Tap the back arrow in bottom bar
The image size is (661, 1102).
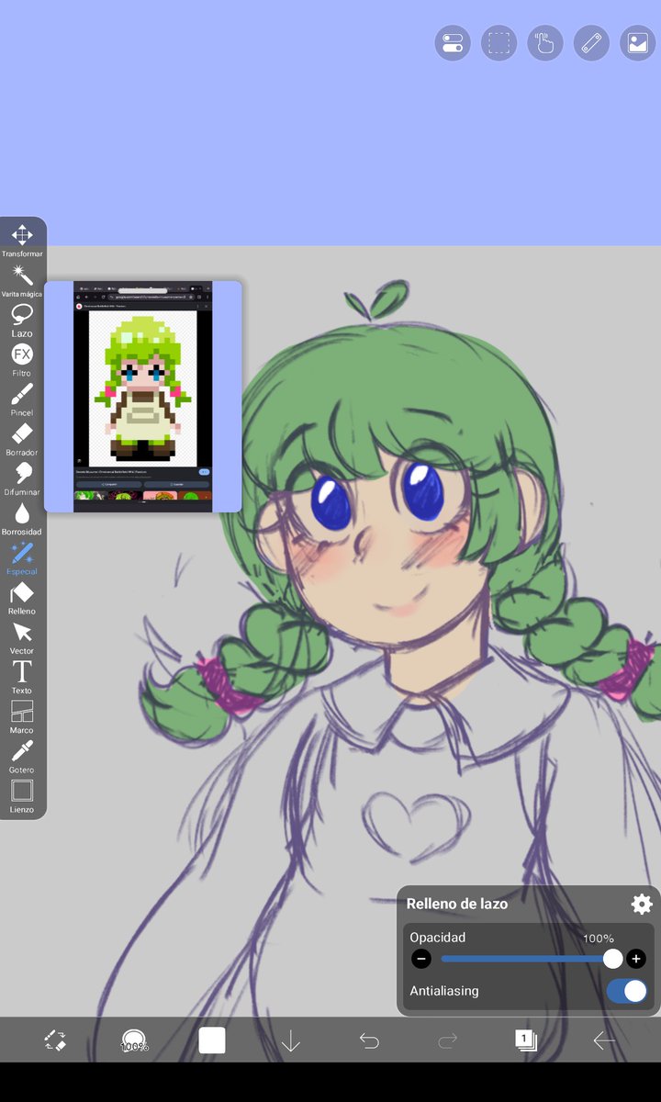coord(604,1040)
